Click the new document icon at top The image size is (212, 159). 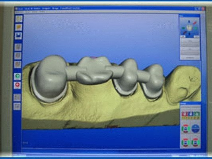click(x=19, y=19)
